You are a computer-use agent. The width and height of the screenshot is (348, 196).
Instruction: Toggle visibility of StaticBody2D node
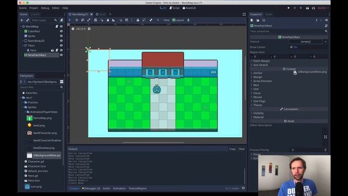click(x=61, y=41)
